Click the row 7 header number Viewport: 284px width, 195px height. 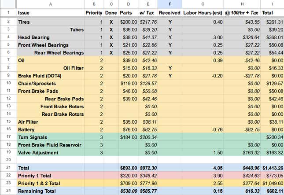[8, 60]
